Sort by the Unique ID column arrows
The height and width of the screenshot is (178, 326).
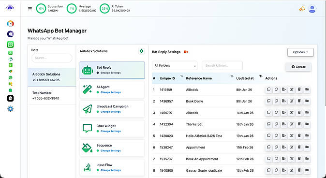coord(181,76)
